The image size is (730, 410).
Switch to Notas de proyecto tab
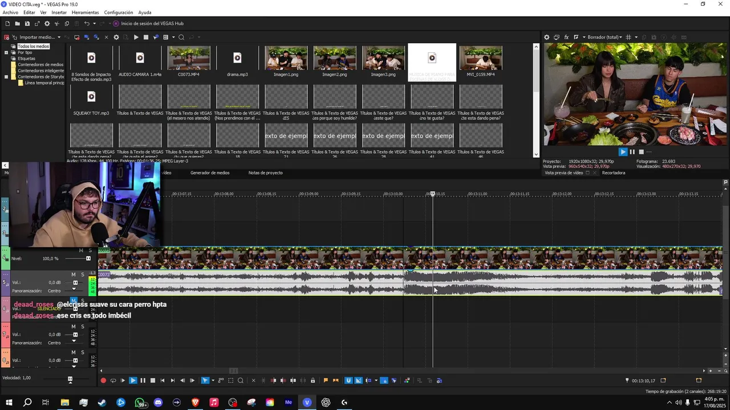tap(265, 173)
